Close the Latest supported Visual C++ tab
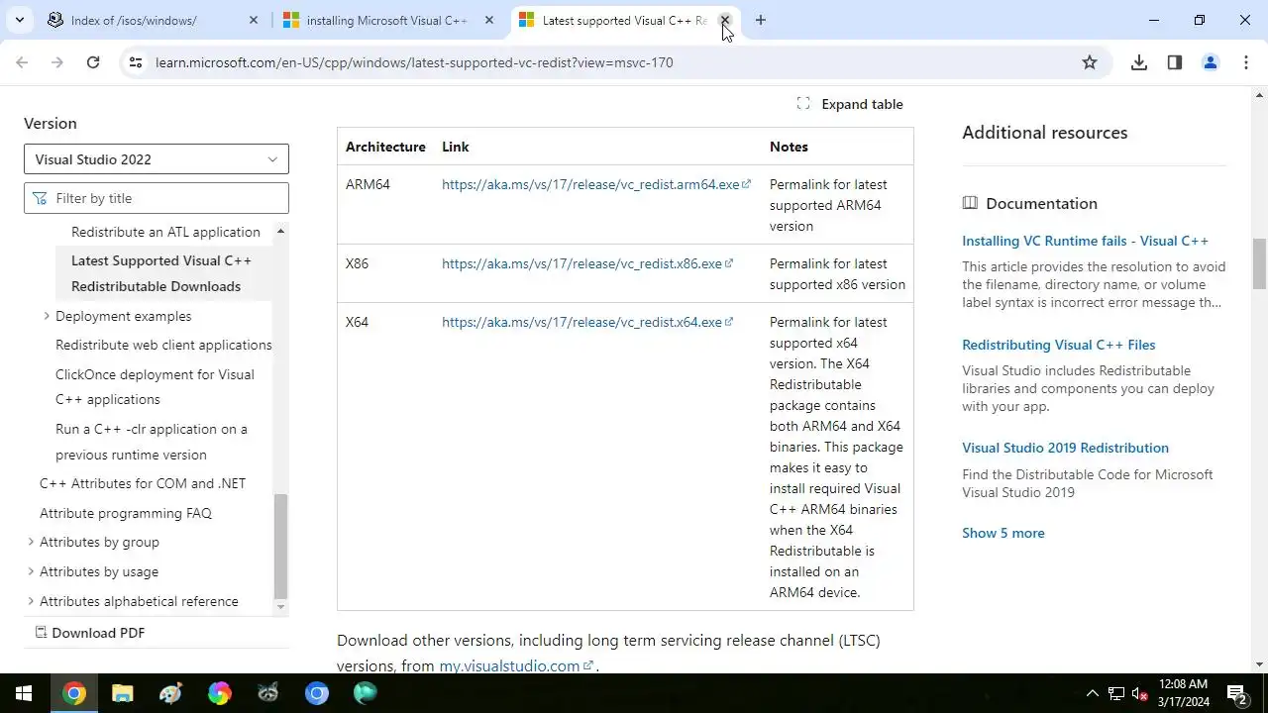 pos(724,20)
